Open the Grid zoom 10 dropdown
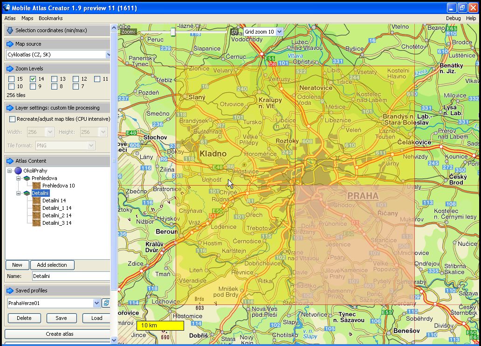This screenshot has height=346, width=481. (x=279, y=32)
